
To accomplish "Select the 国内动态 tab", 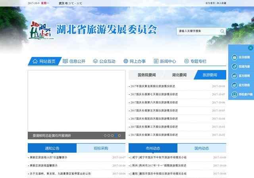I will (x=202, y=148).
